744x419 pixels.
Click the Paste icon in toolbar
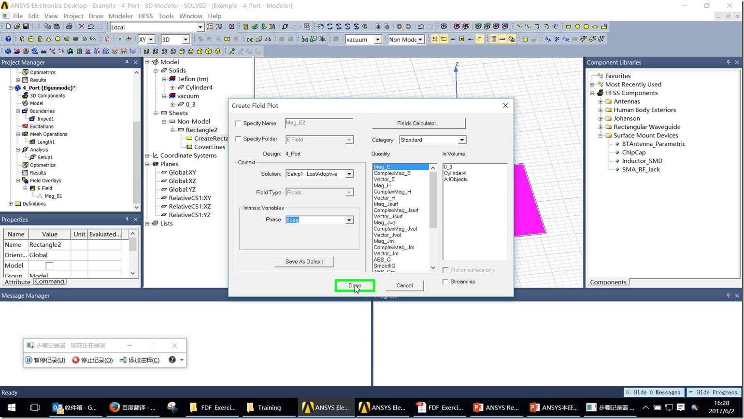click(57, 27)
